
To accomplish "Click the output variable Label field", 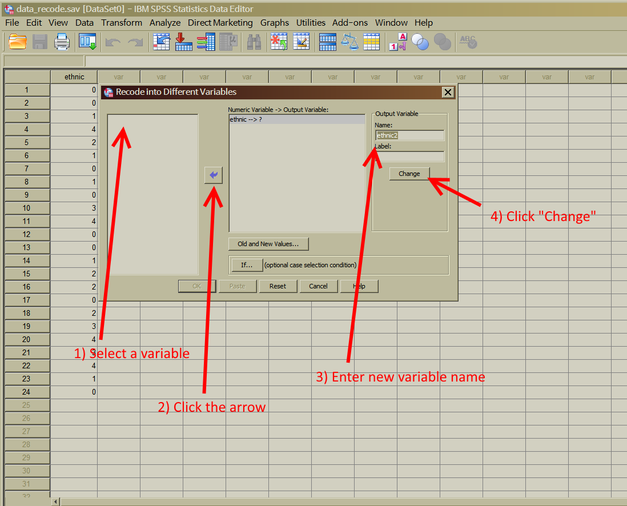I will pos(410,156).
